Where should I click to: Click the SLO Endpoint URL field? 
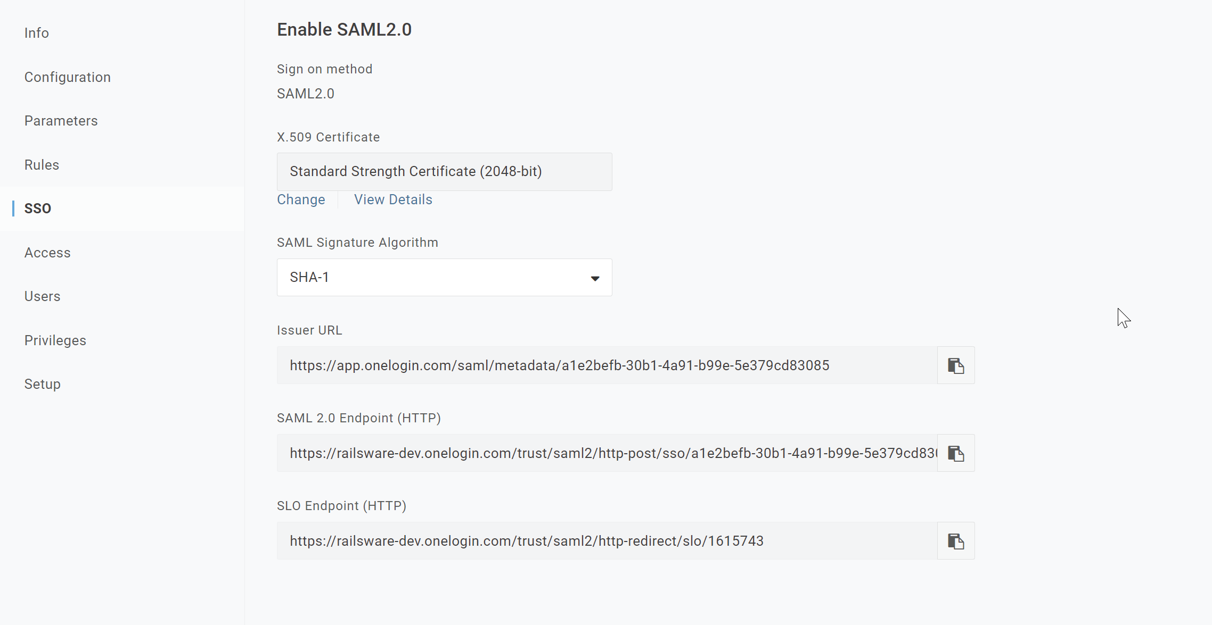tap(607, 541)
